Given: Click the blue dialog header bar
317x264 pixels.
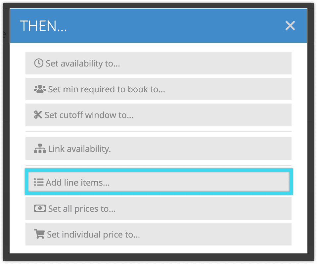Looking at the screenshot, I should click(x=158, y=26).
